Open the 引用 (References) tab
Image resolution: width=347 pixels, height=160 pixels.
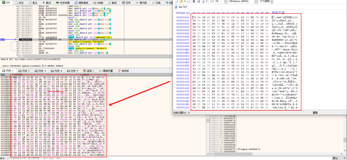pos(156,3)
